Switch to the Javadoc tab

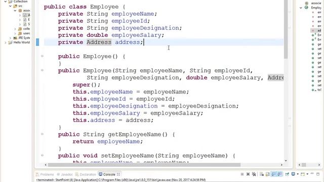pos(65,174)
